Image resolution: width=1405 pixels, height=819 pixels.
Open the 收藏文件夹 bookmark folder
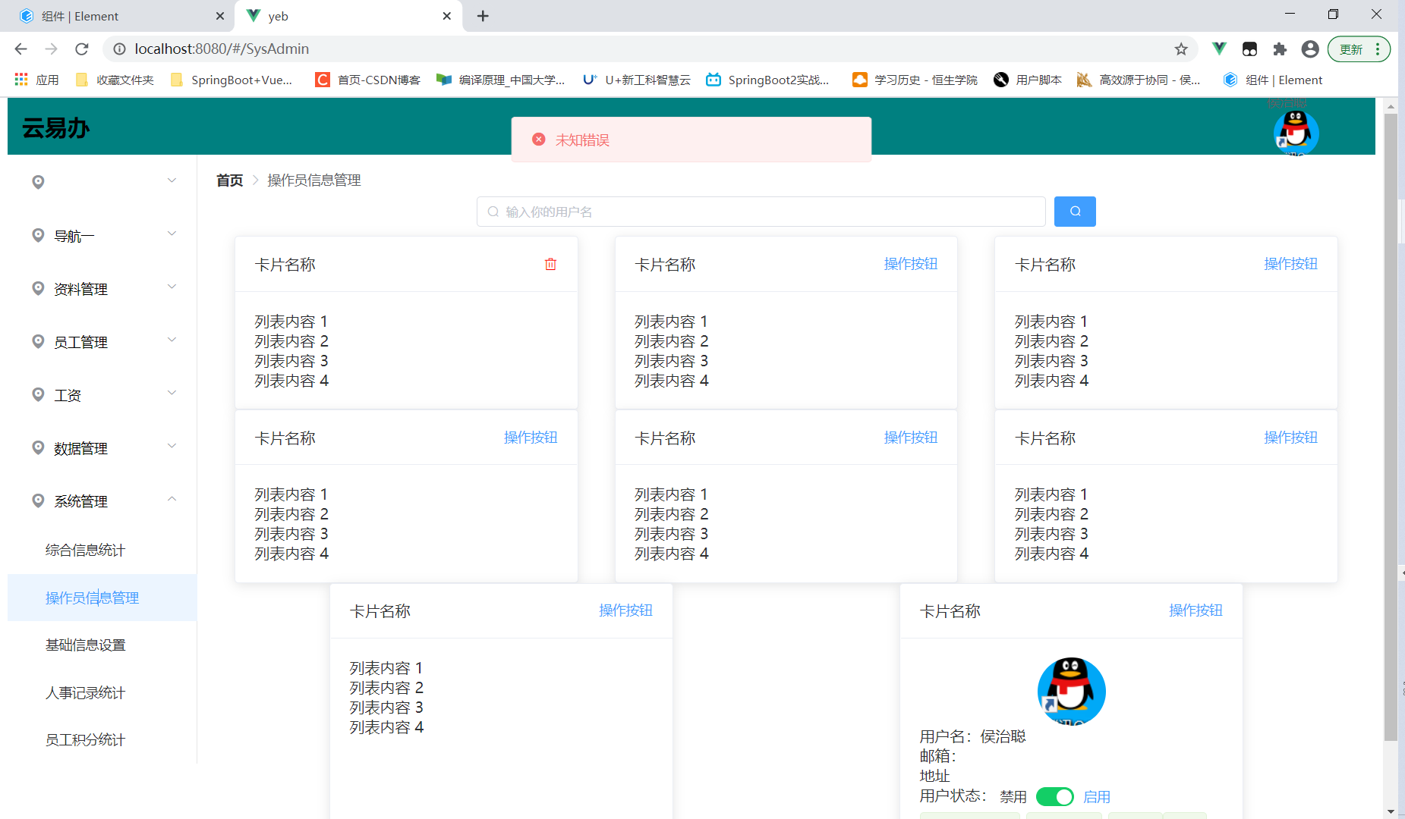(114, 80)
